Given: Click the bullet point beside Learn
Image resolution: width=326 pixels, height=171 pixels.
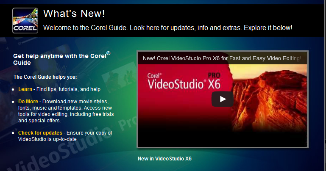Looking at the screenshot, I should coord(13,90).
